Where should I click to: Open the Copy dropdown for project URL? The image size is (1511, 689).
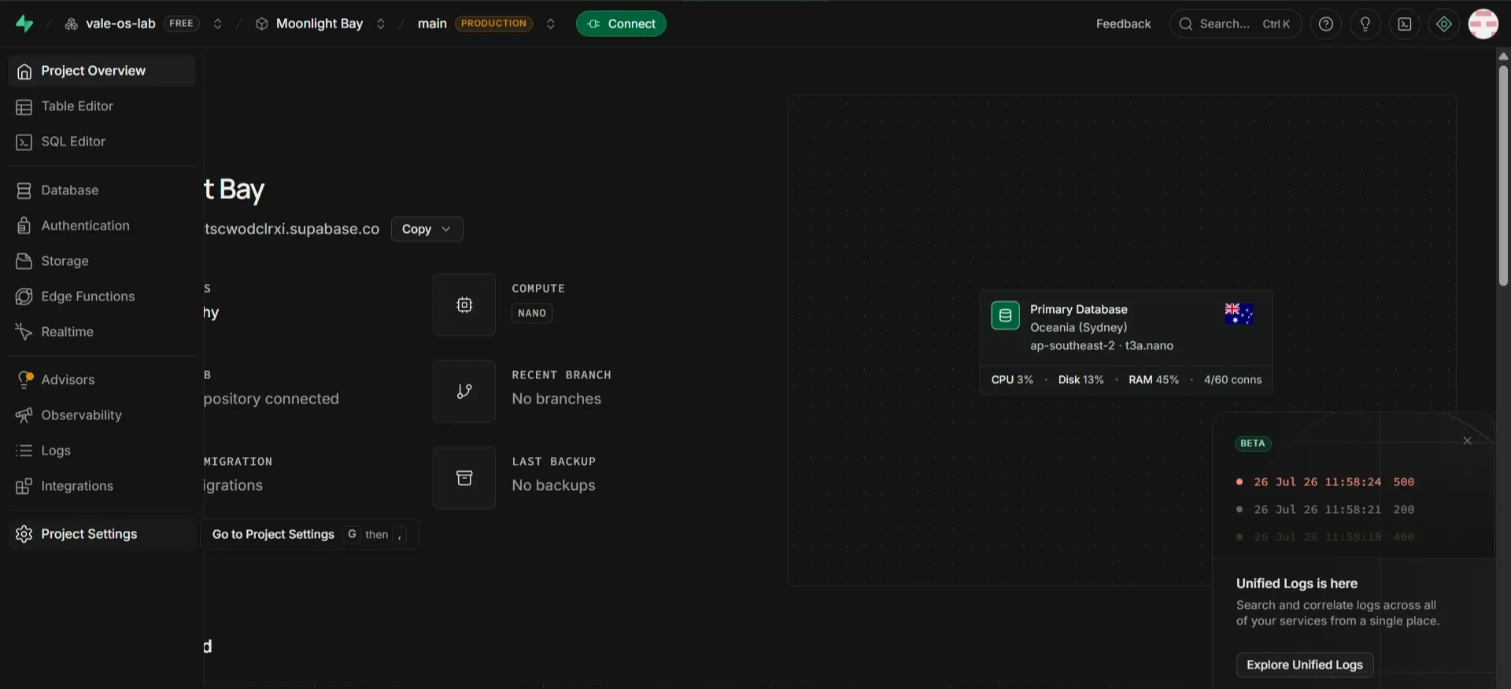click(x=427, y=229)
